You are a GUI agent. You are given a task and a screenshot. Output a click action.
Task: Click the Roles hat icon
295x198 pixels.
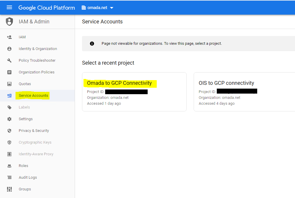pos(9,166)
